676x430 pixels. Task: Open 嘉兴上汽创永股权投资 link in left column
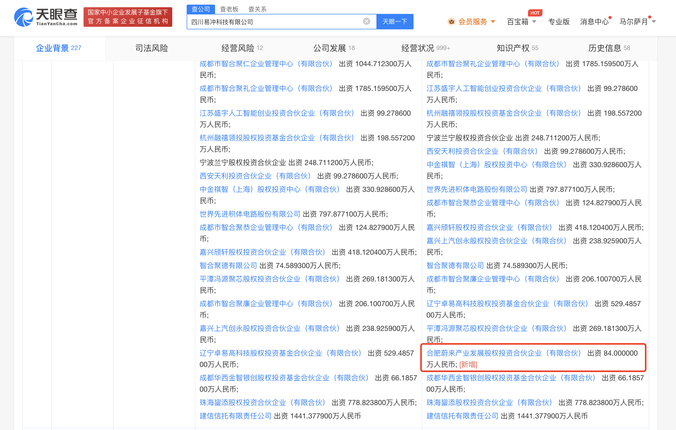tap(269, 329)
